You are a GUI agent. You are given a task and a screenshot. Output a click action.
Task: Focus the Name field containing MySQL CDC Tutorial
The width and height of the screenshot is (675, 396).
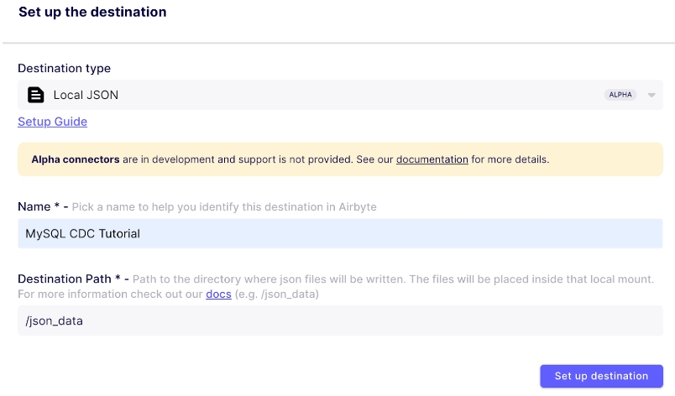pyautogui.click(x=340, y=233)
